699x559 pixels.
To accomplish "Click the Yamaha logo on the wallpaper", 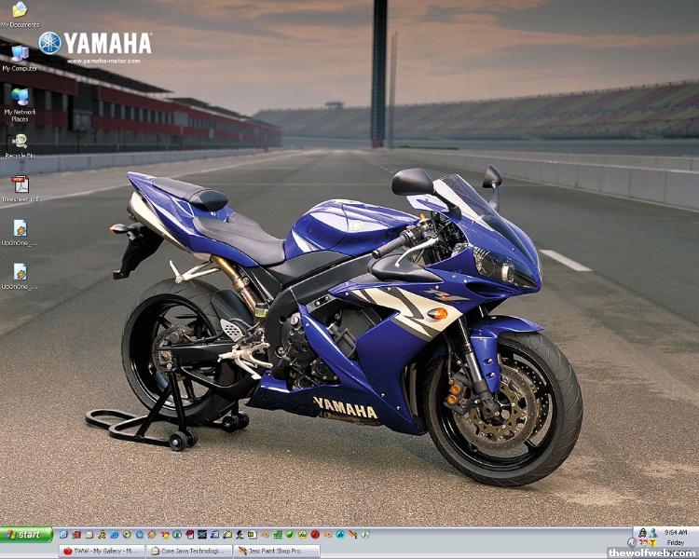I will pos(95,44).
